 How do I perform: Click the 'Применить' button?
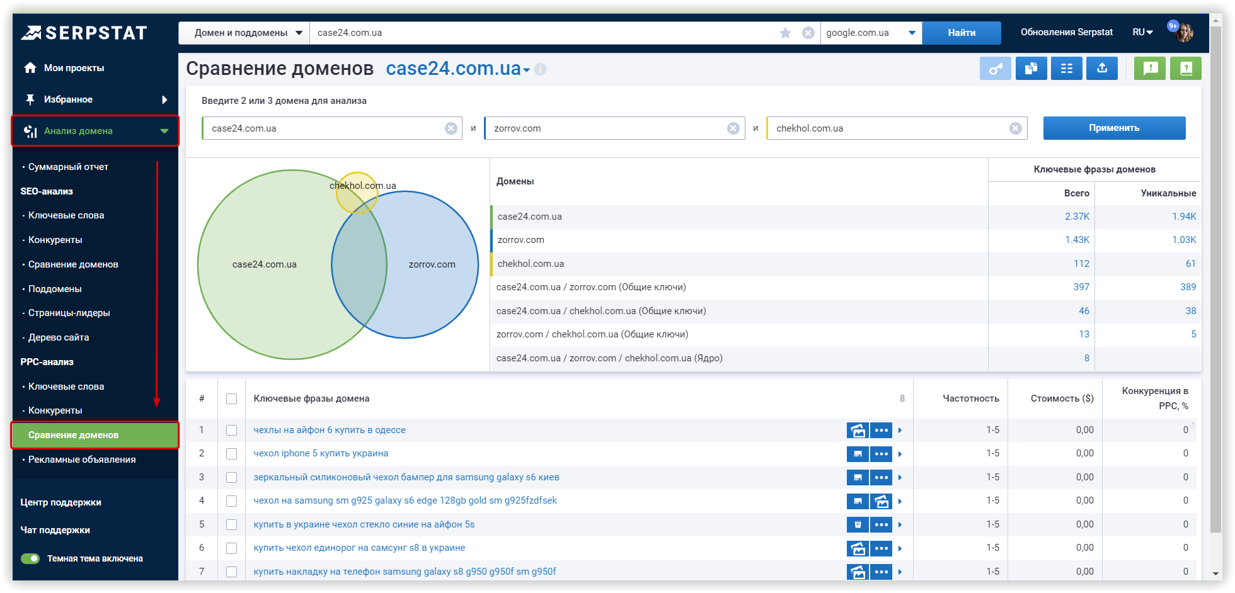(1114, 128)
